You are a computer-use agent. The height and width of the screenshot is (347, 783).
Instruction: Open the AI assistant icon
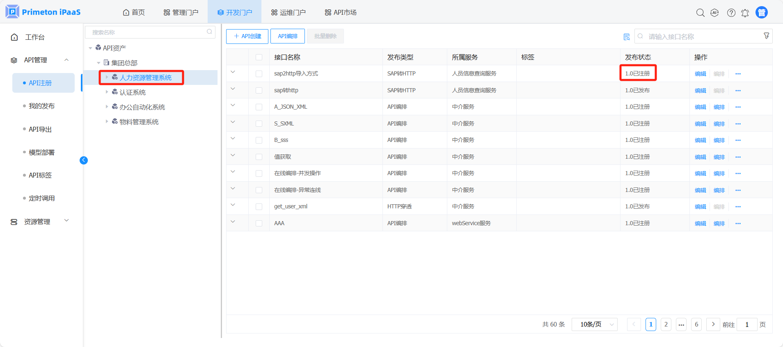click(714, 13)
